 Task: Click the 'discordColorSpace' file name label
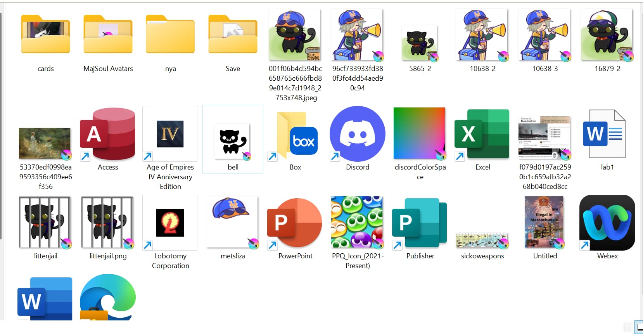pos(420,172)
